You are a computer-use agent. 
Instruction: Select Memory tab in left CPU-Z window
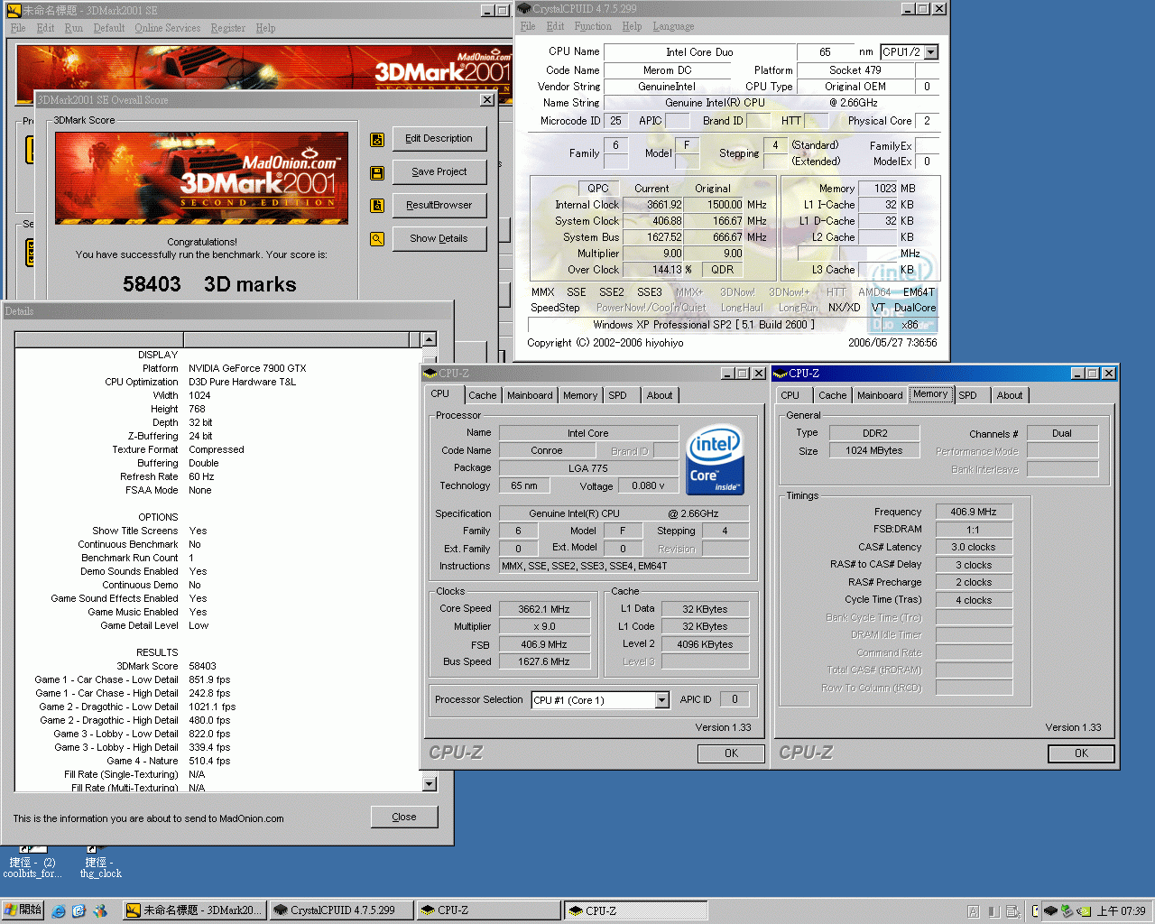click(x=580, y=395)
